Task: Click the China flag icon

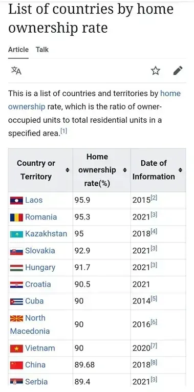Action: point(16,365)
